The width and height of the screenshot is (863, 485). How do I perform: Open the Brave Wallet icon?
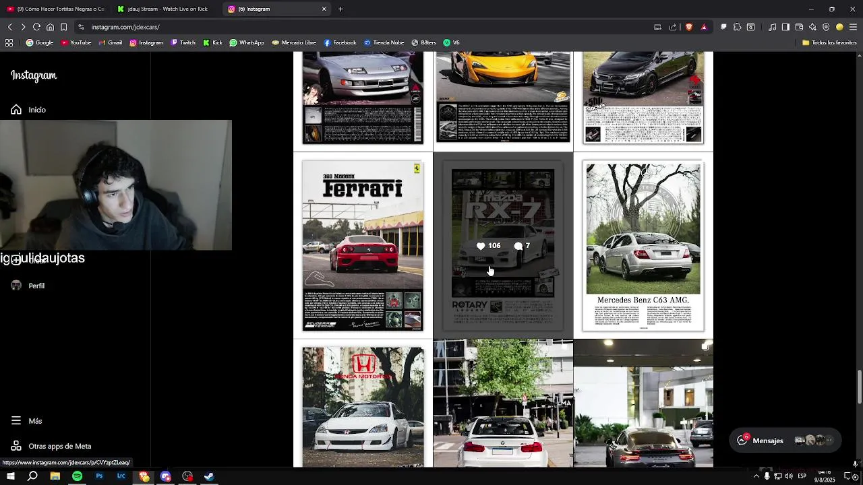click(799, 27)
